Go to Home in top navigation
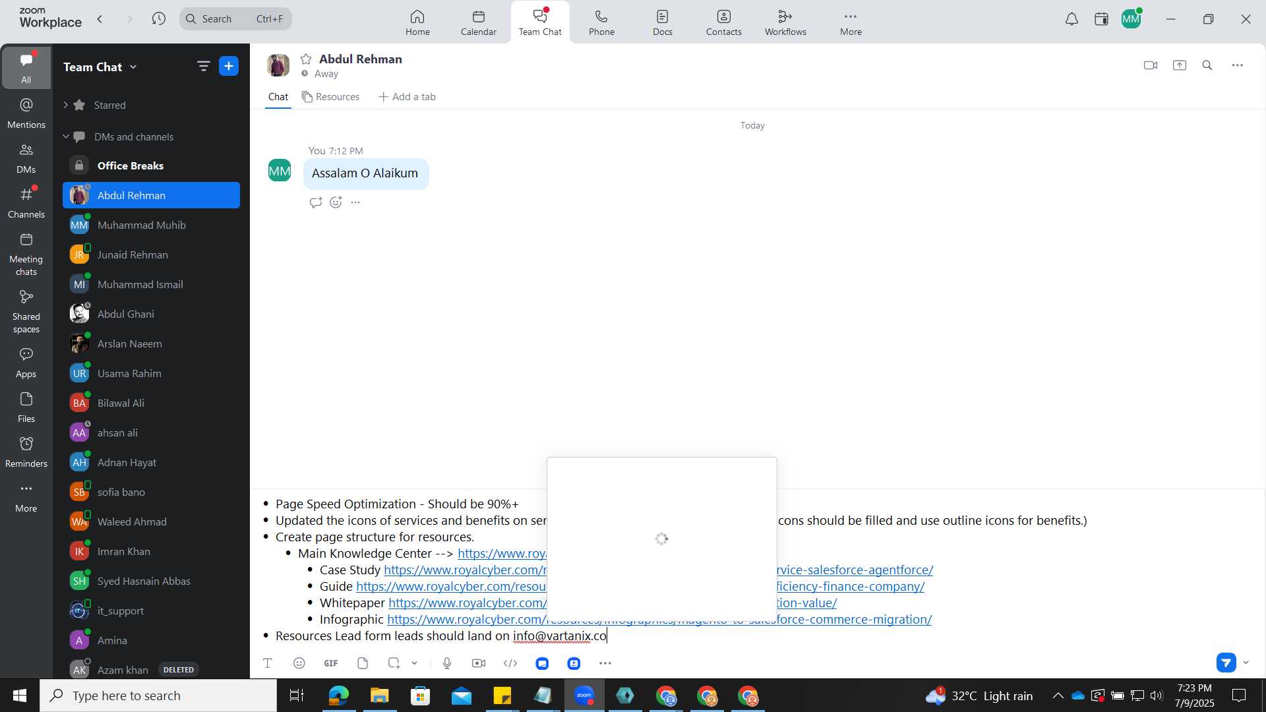 pyautogui.click(x=417, y=22)
